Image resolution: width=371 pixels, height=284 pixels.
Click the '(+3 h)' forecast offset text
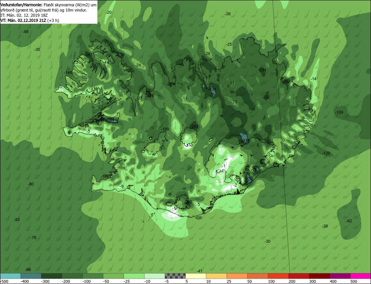tap(53, 20)
